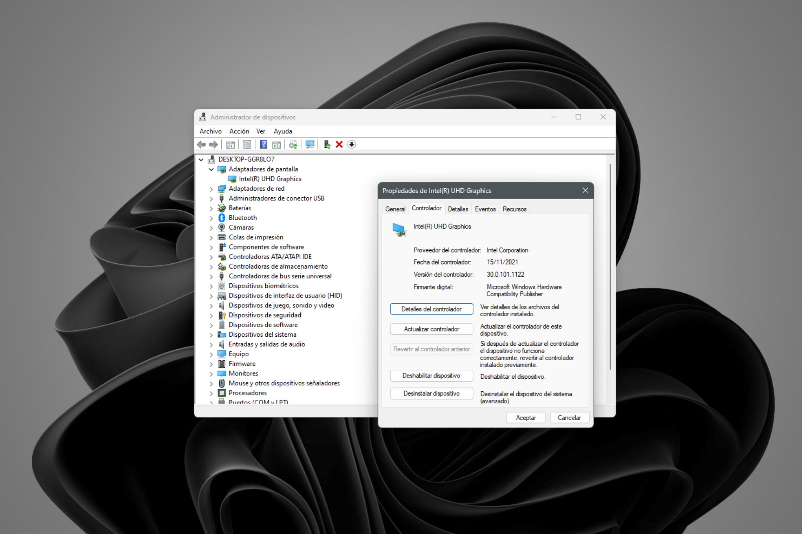Image resolution: width=802 pixels, height=534 pixels.
Task: Click the Adaptadores de pantalla category icon
Action: click(x=222, y=169)
